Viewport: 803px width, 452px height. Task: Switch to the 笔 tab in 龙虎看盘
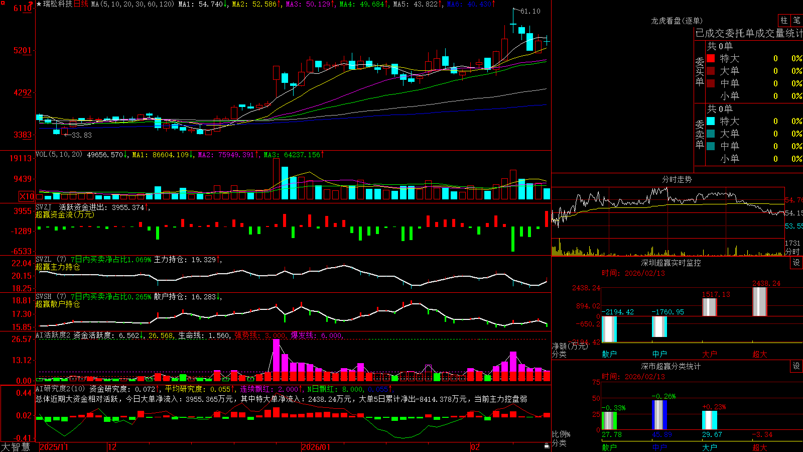click(796, 21)
